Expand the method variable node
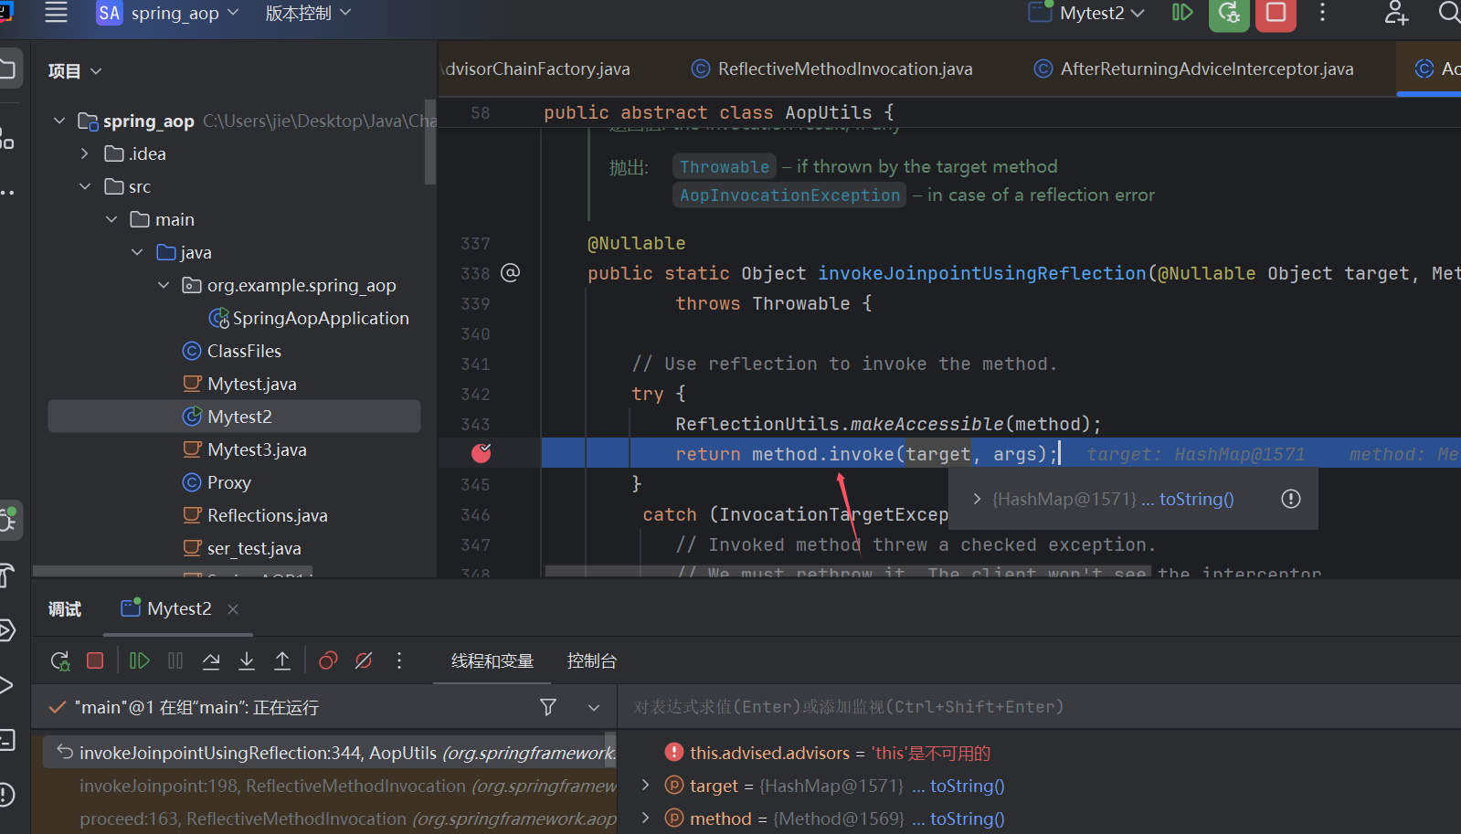This screenshot has width=1461, height=834. tap(646, 818)
